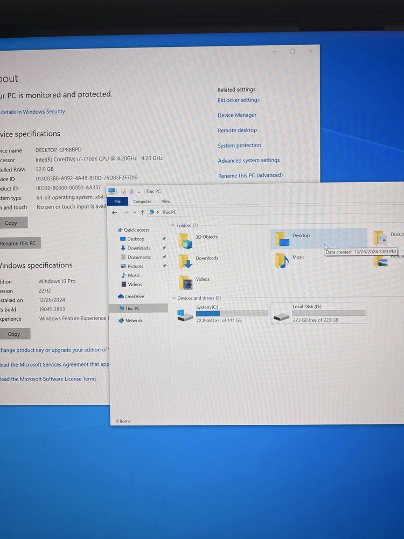The width and height of the screenshot is (404, 539).
Task: Open OneDrive in the navigation pane
Action: click(131, 296)
